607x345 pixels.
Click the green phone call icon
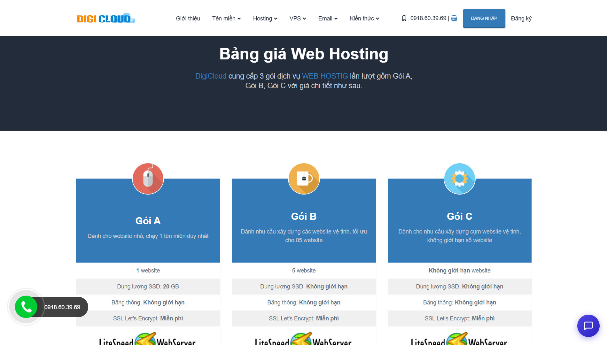coord(26,307)
